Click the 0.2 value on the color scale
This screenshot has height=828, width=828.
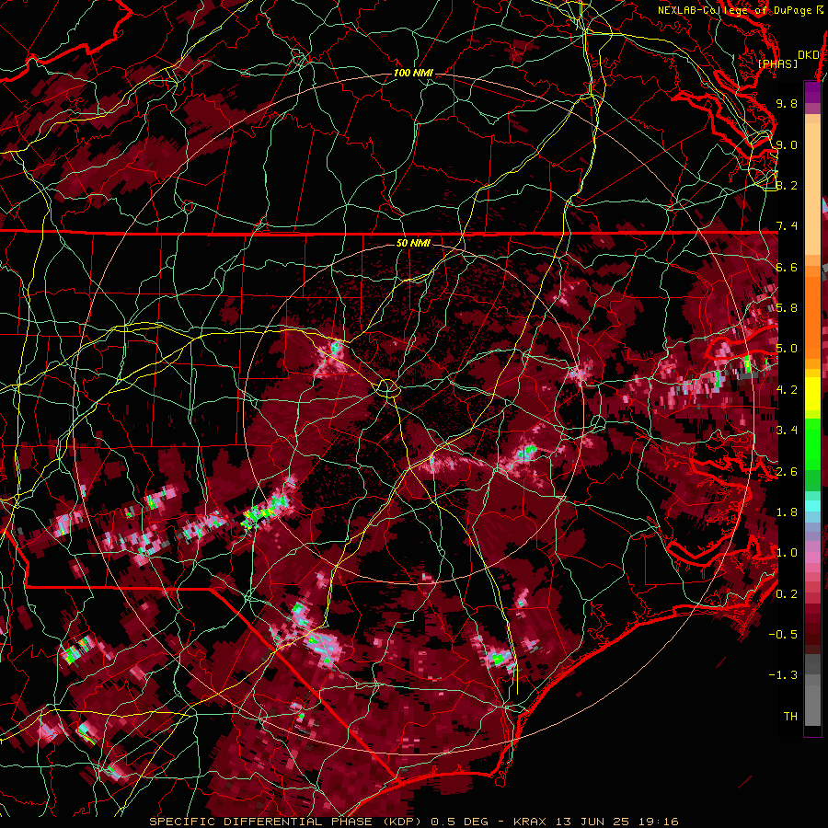(787, 594)
